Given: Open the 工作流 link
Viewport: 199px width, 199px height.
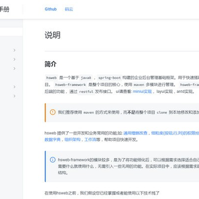Looking at the screenshot, I should pos(90,139).
